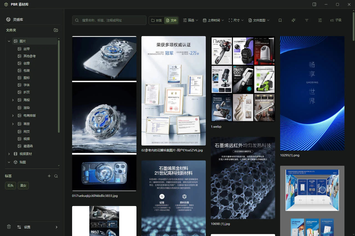Click the 石头 tag

pyautogui.click(x=11, y=185)
